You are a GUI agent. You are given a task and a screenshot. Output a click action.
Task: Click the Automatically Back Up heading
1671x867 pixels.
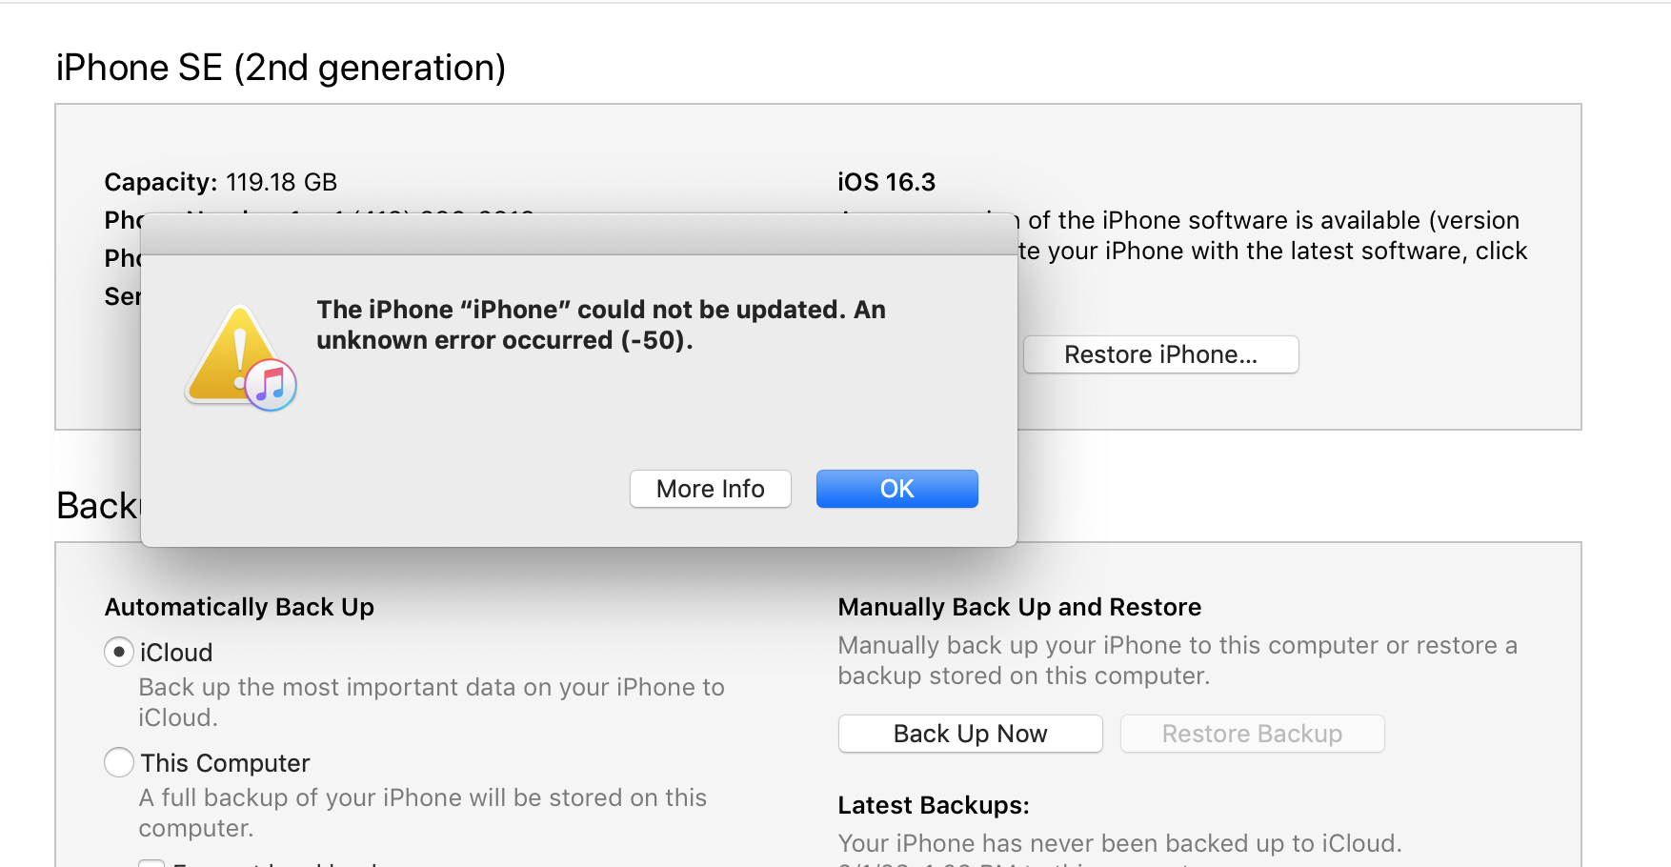tap(239, 607)
